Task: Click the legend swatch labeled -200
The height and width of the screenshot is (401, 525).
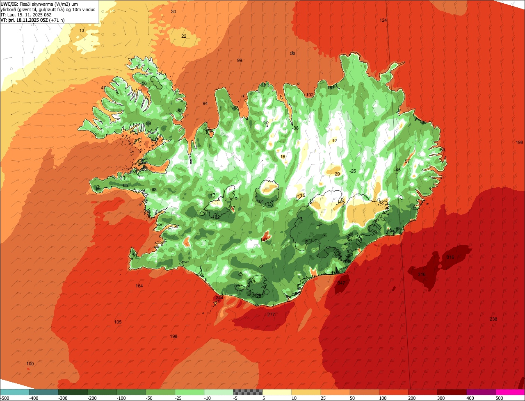Action: click(102, 392)
